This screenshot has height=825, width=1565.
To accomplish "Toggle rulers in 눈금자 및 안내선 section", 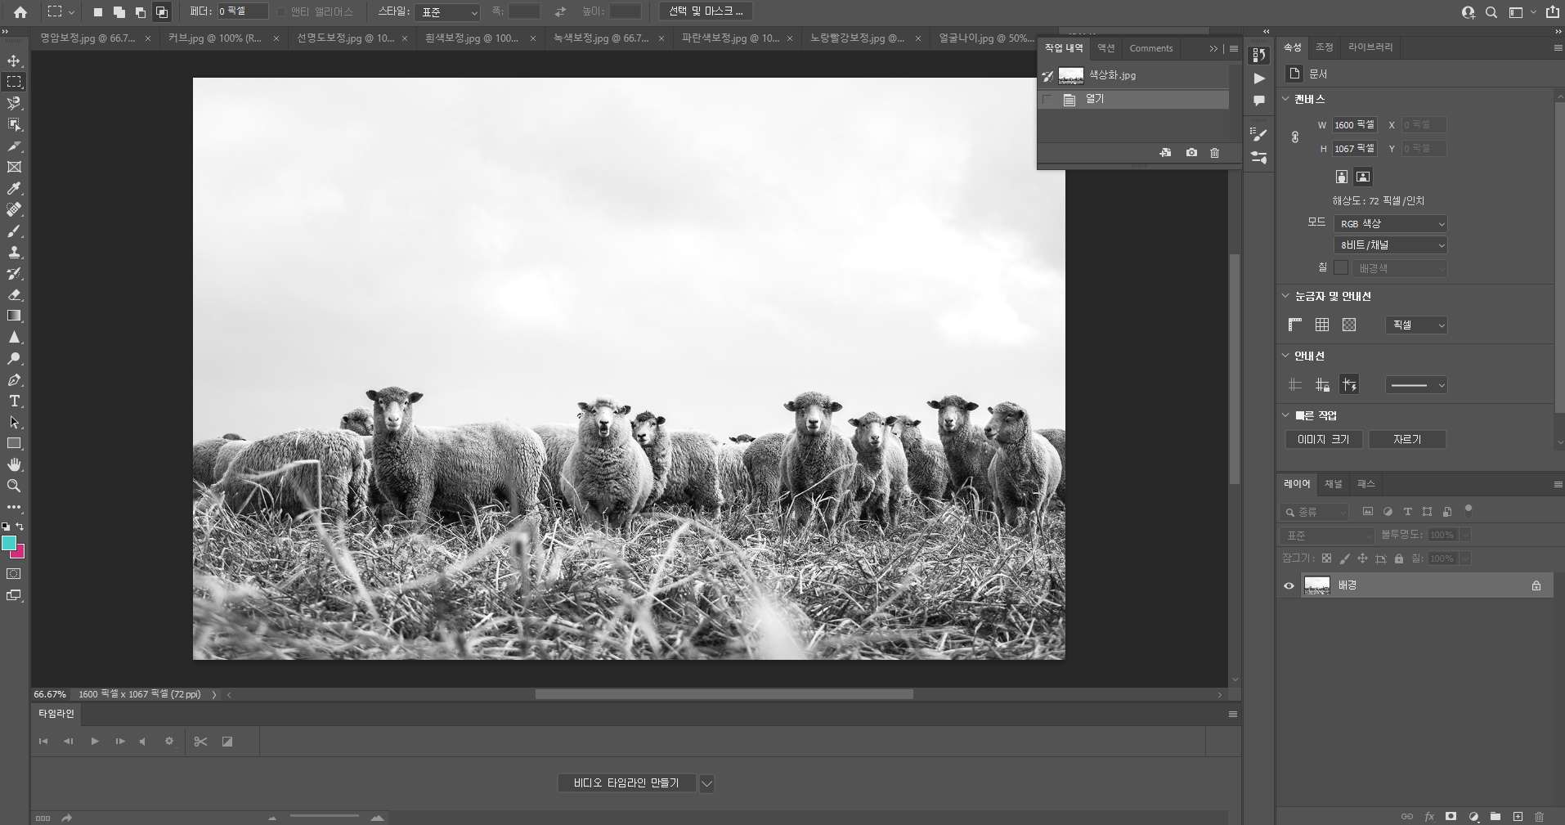I will (1295, 325).
